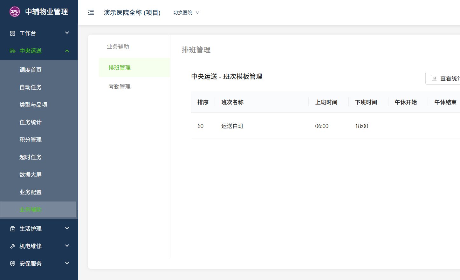Click the 生活护理 medical kit icon

tap(13, 229)
